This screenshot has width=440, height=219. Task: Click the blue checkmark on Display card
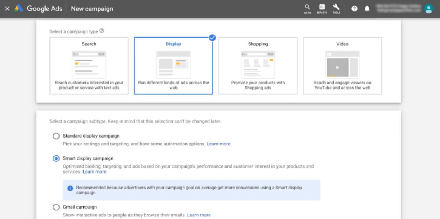point(212,37)
